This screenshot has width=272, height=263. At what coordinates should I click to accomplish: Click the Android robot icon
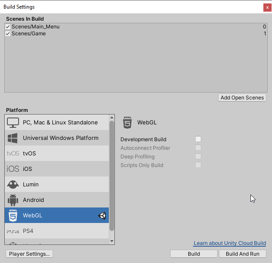point(13,200)
